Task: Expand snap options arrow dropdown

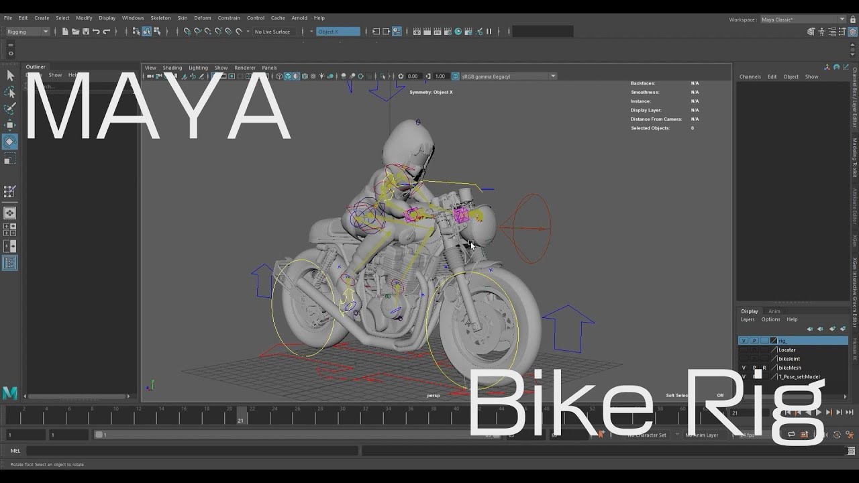Action: point(248,32)
